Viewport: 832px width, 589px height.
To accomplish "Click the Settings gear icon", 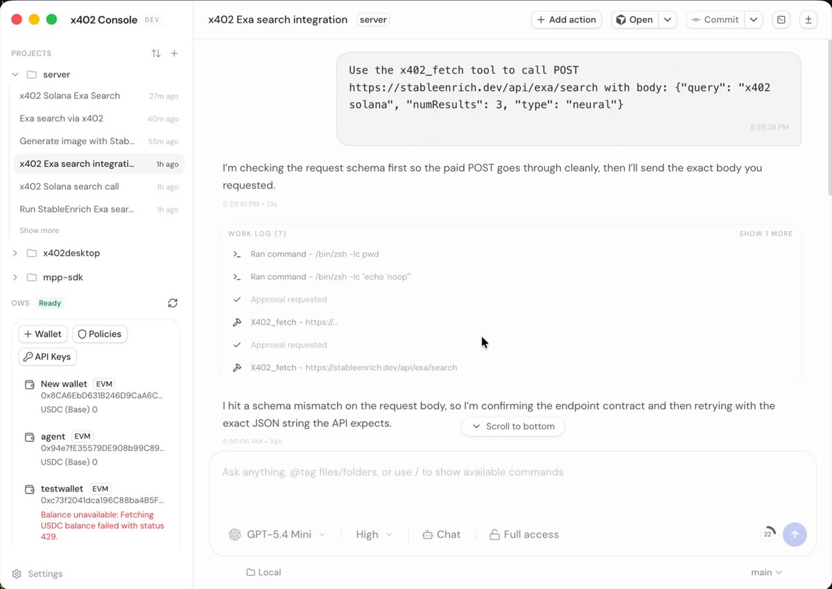I will [17, 574].
